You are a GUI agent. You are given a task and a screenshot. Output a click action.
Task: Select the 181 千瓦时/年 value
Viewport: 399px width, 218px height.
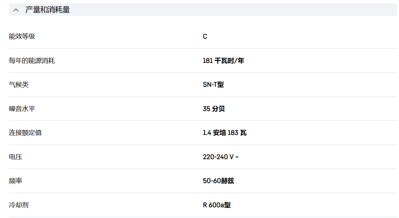pyautogui.click(x=224, y=61)
